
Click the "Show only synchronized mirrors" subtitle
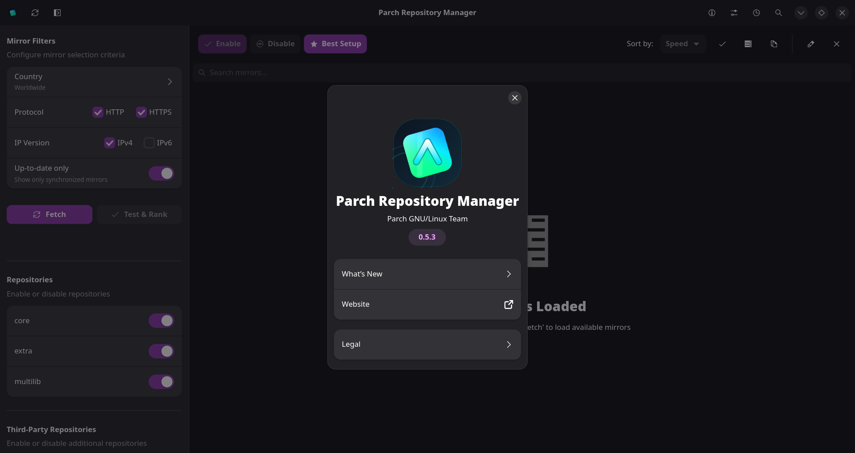61,180
